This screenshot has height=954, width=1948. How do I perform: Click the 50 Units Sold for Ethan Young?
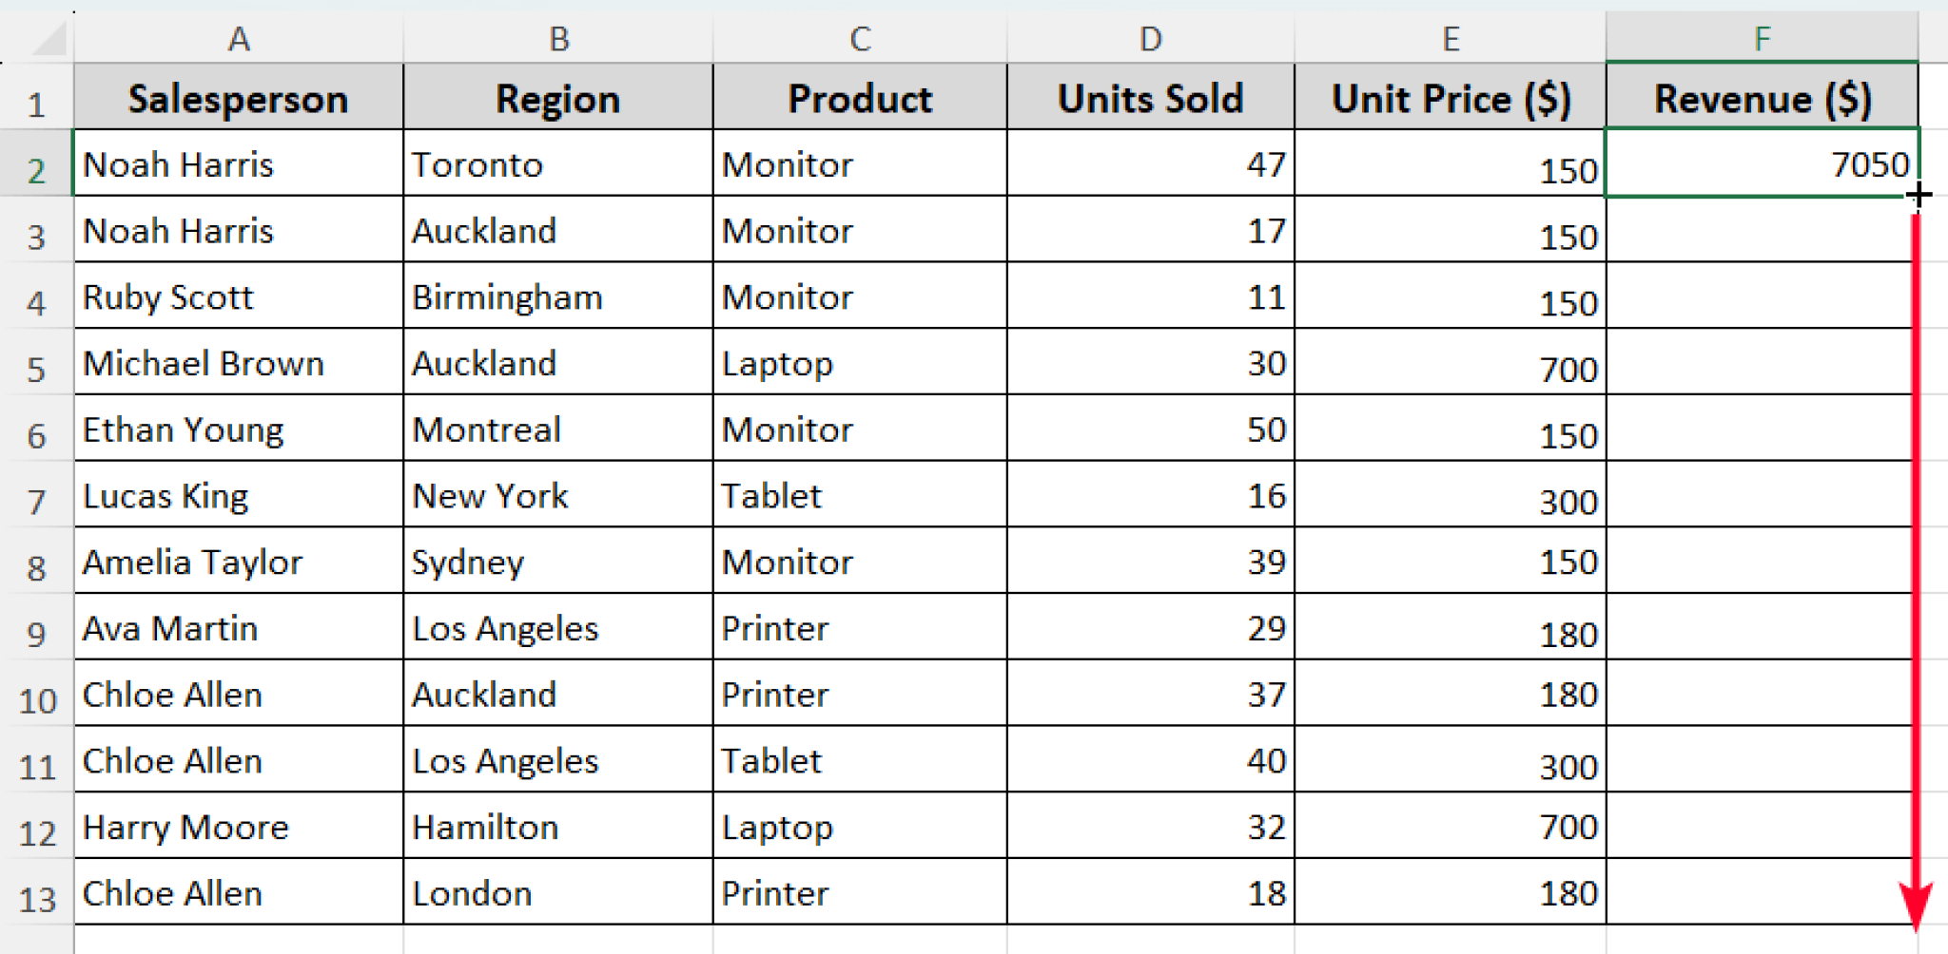click(x=1149, y=429)
